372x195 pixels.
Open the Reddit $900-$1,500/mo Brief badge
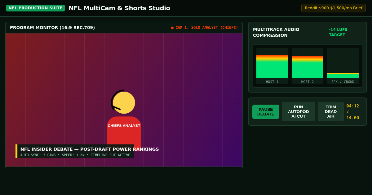click(x=334, y=8)
